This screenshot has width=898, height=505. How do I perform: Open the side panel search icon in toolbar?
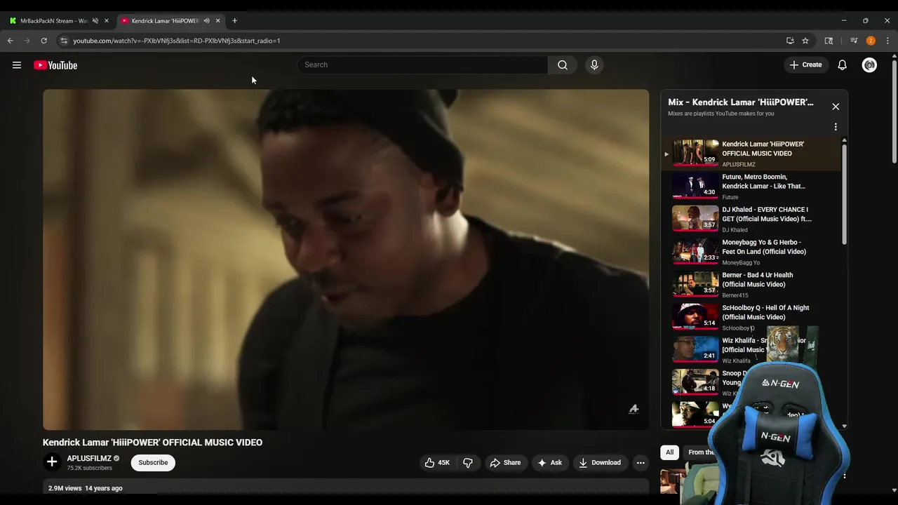(829, 41)
